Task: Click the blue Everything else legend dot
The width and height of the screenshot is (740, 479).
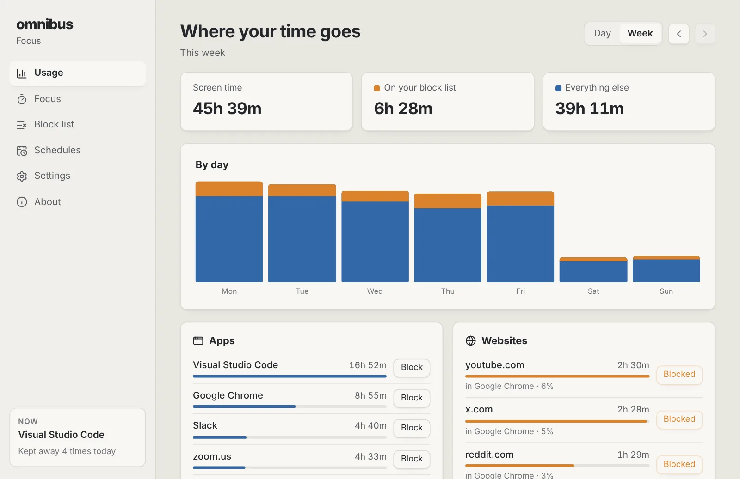Action: [x=558, y=88]
